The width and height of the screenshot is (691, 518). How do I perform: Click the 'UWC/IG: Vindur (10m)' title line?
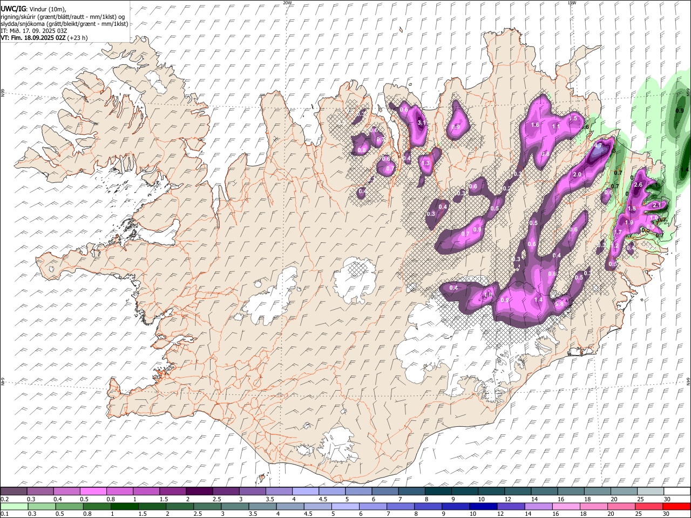pyautogui.click(x=33, y=9)
